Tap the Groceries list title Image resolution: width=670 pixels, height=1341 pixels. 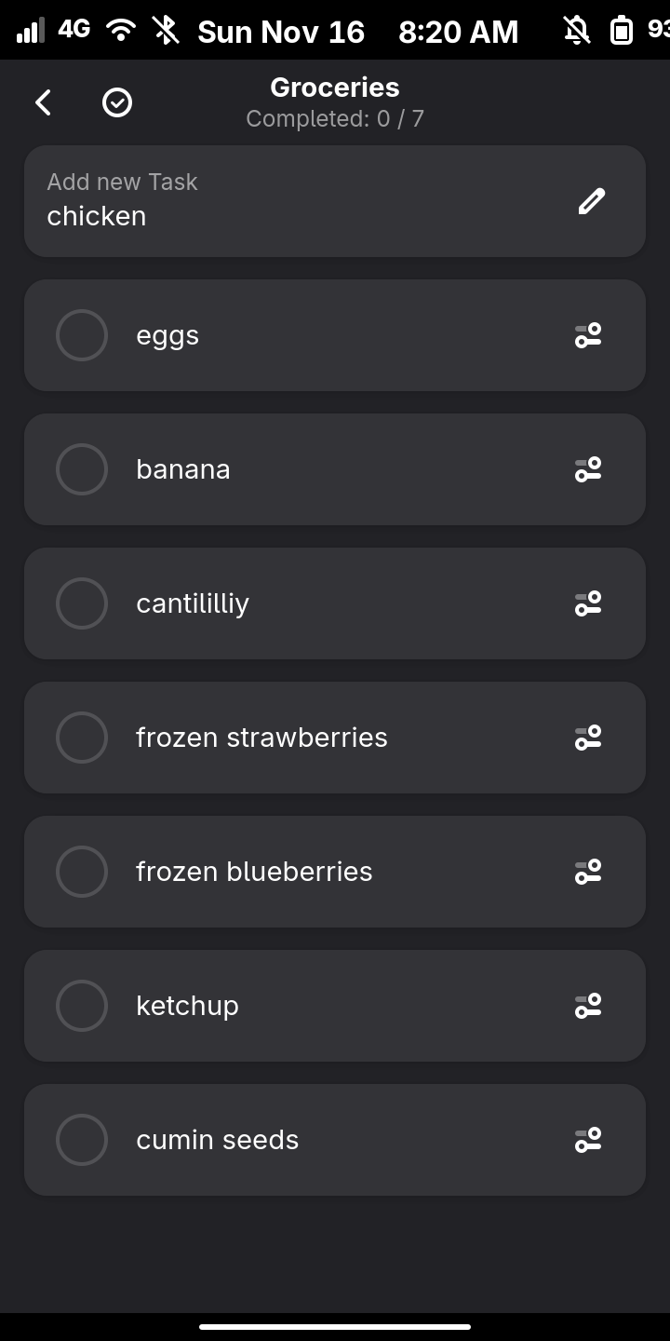click(335, 88)
